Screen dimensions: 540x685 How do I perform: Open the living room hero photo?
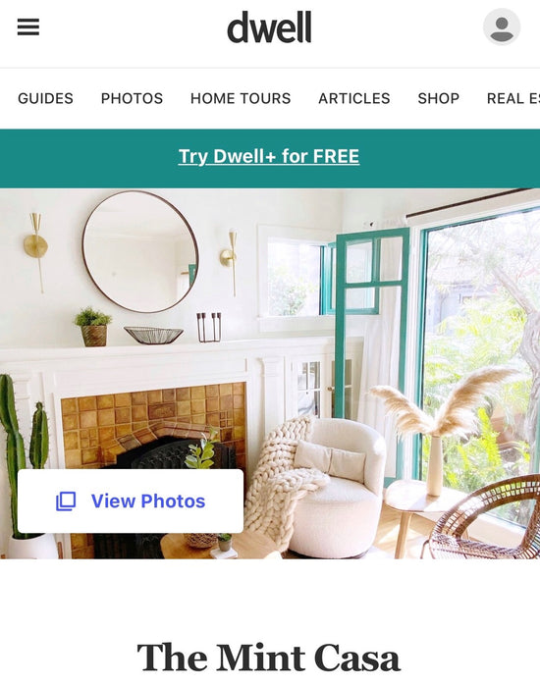pyautogui.click(x=270, y=374)
